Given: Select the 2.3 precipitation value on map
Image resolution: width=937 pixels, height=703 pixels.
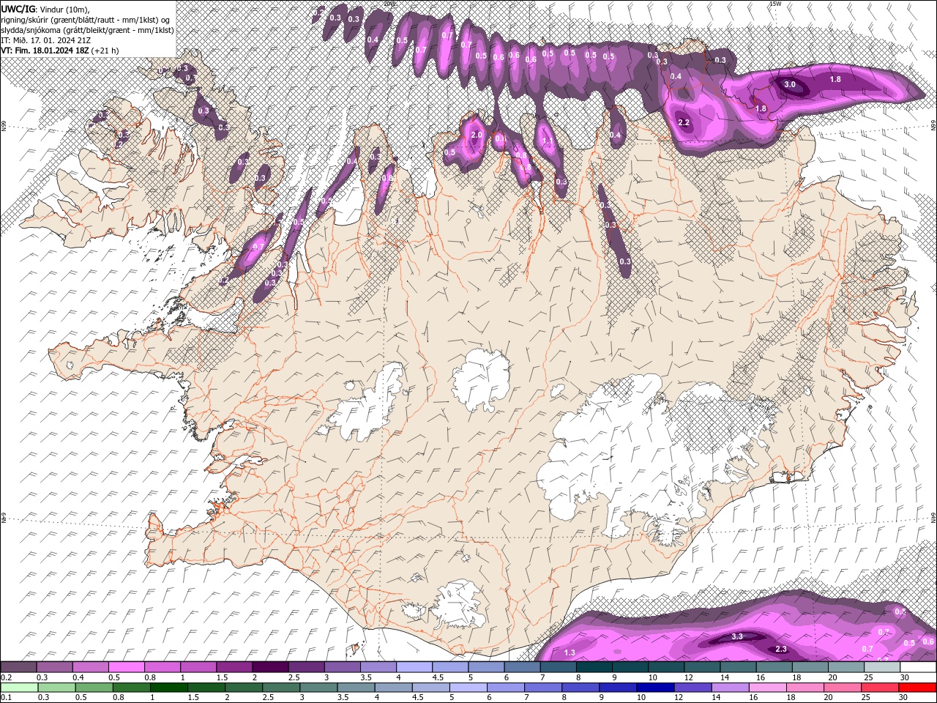Looking at the screenshot, I should [781, 649].
